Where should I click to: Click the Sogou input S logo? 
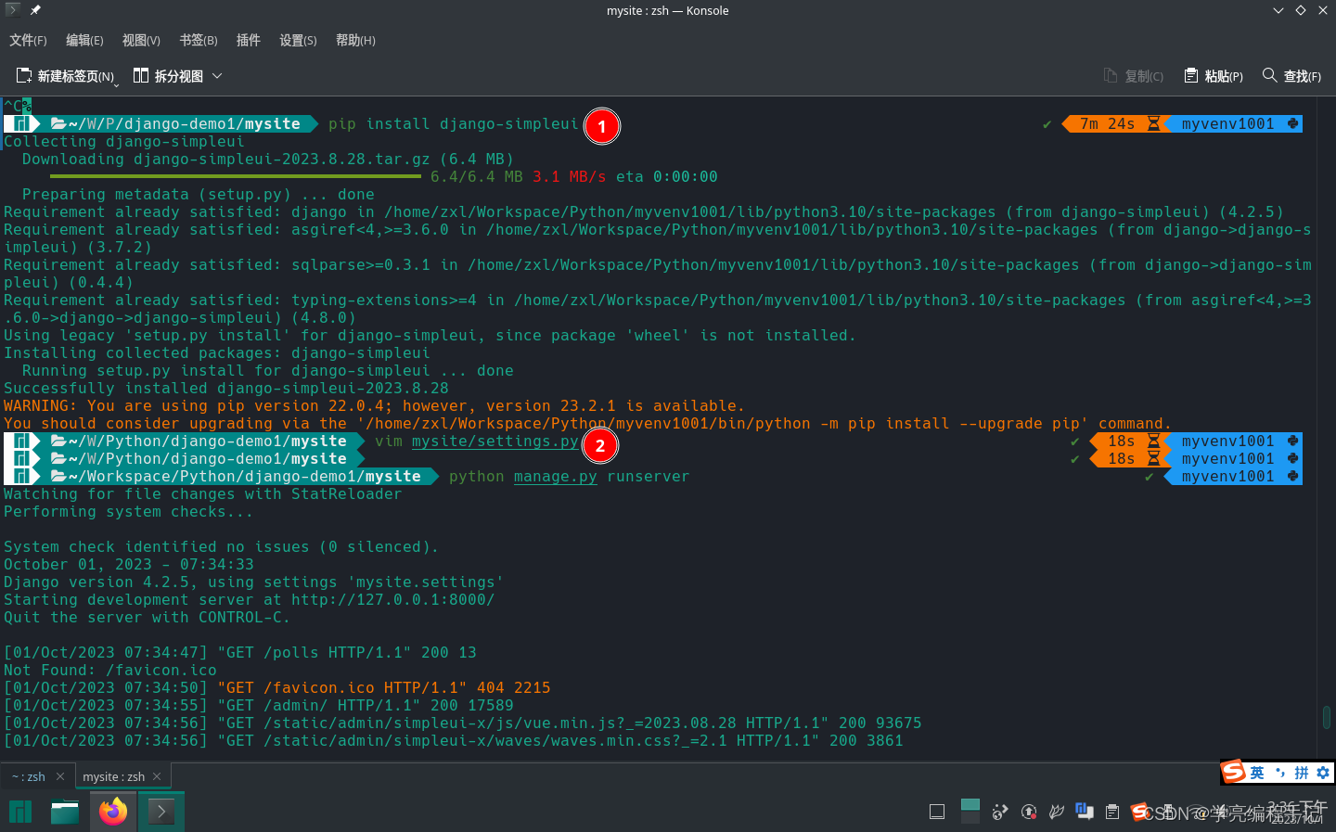[1233, 772]
